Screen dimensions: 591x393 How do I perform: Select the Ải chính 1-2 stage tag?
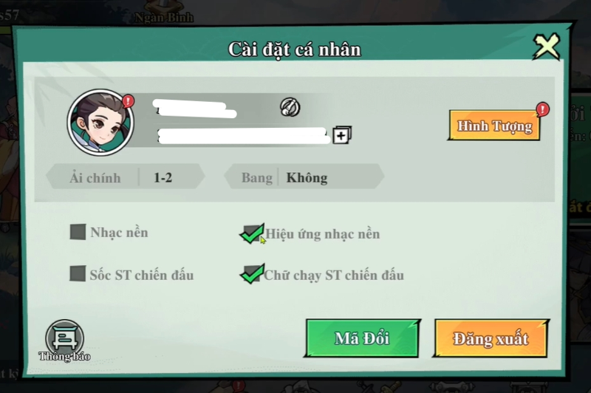click(x=126, y=177)
